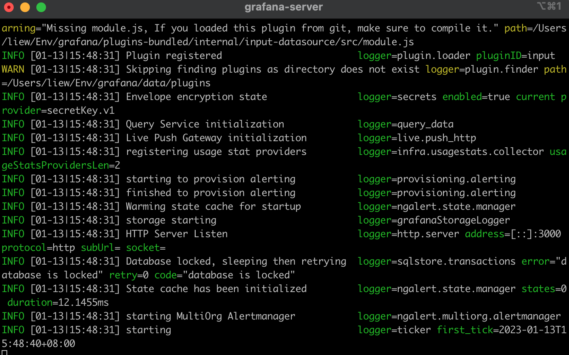
Task: Click 'starting MultiOrg Alertmanager' log line
Action: [x=211, y=316]
